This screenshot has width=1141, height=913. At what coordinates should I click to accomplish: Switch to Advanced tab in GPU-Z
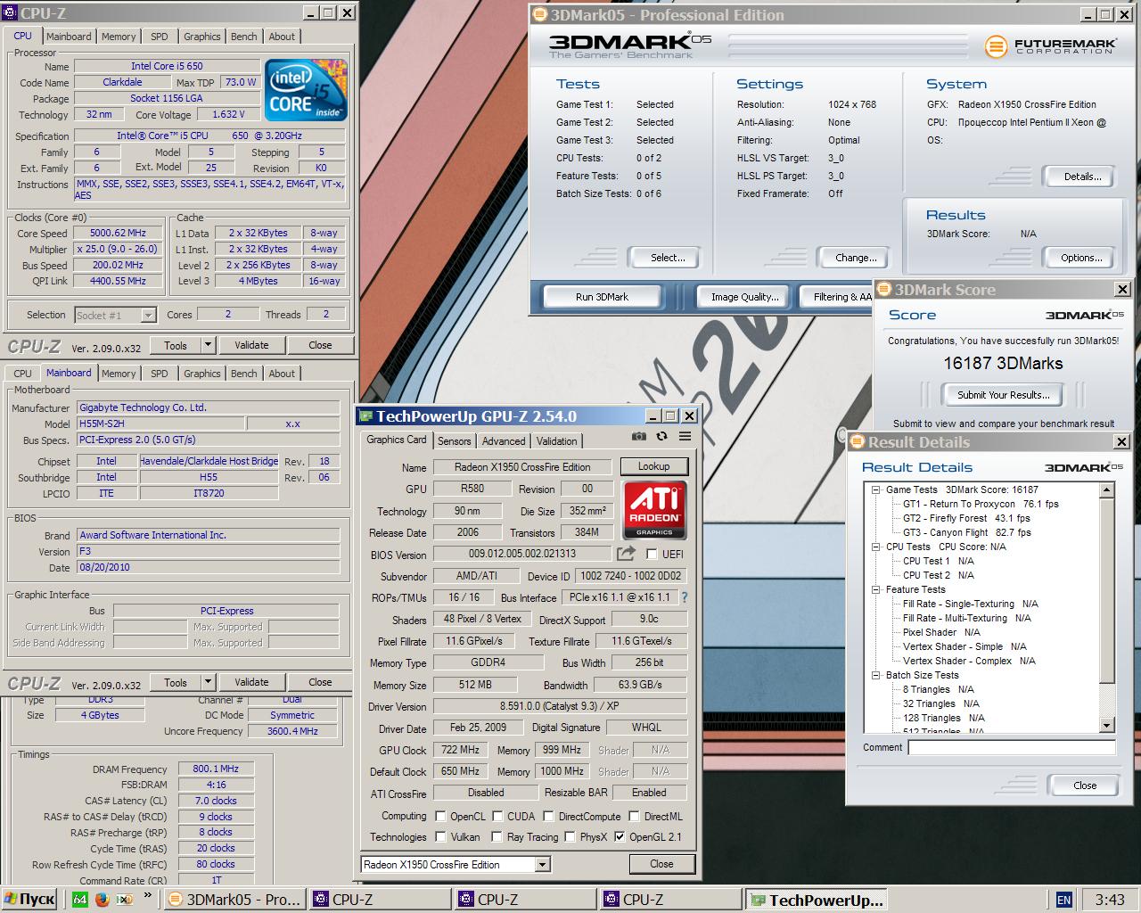[503, 441]
